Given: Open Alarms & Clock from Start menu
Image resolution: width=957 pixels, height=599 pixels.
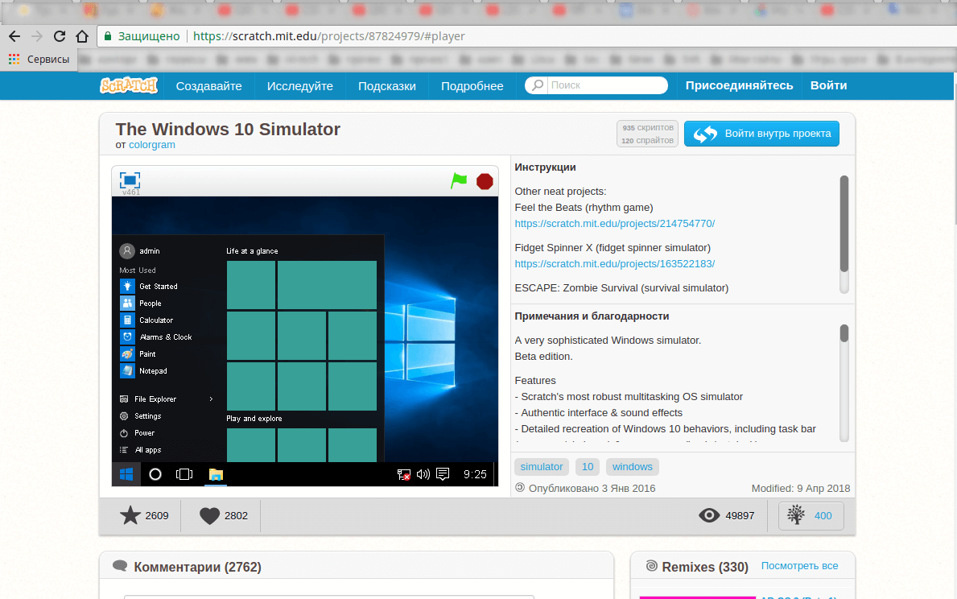Looking at the screenshot, I should coord(156,337).
